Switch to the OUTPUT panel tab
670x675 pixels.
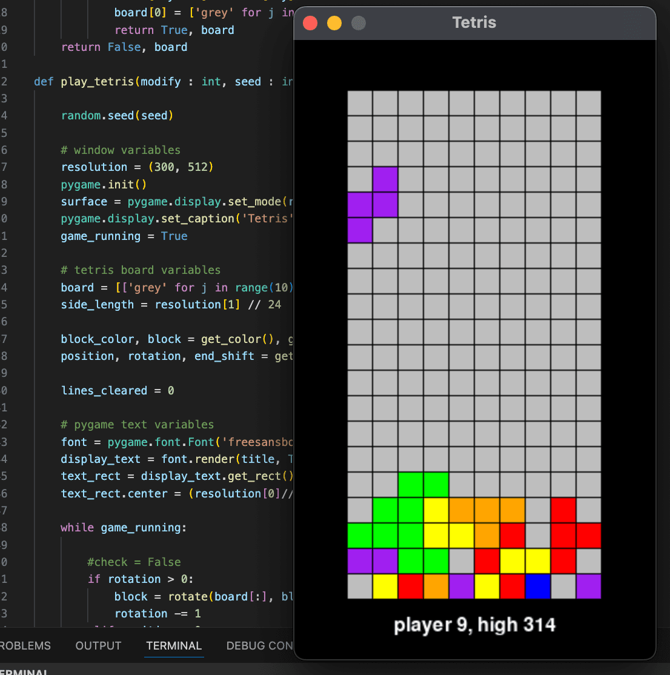pyautogui.click(x=98, y=646)
